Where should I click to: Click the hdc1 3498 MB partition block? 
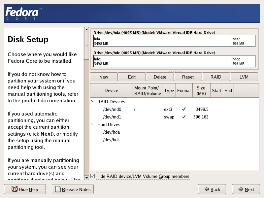click(162, 61)
